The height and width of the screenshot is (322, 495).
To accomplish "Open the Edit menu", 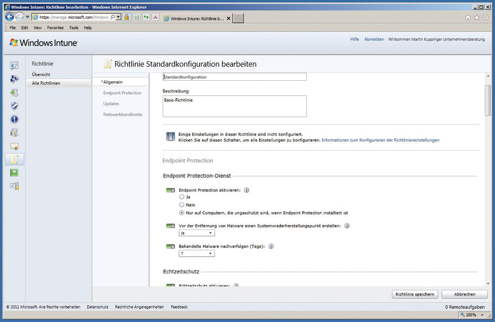I will pyautogui.click(x=25, y=28).
